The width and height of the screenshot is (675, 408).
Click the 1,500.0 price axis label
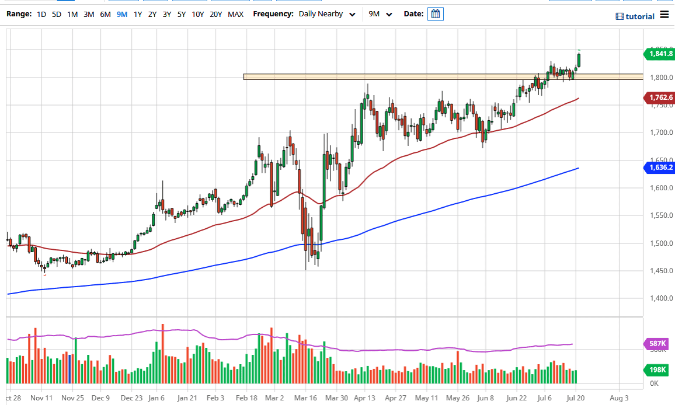662,243
